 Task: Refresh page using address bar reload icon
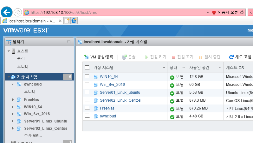click(242, 12)
